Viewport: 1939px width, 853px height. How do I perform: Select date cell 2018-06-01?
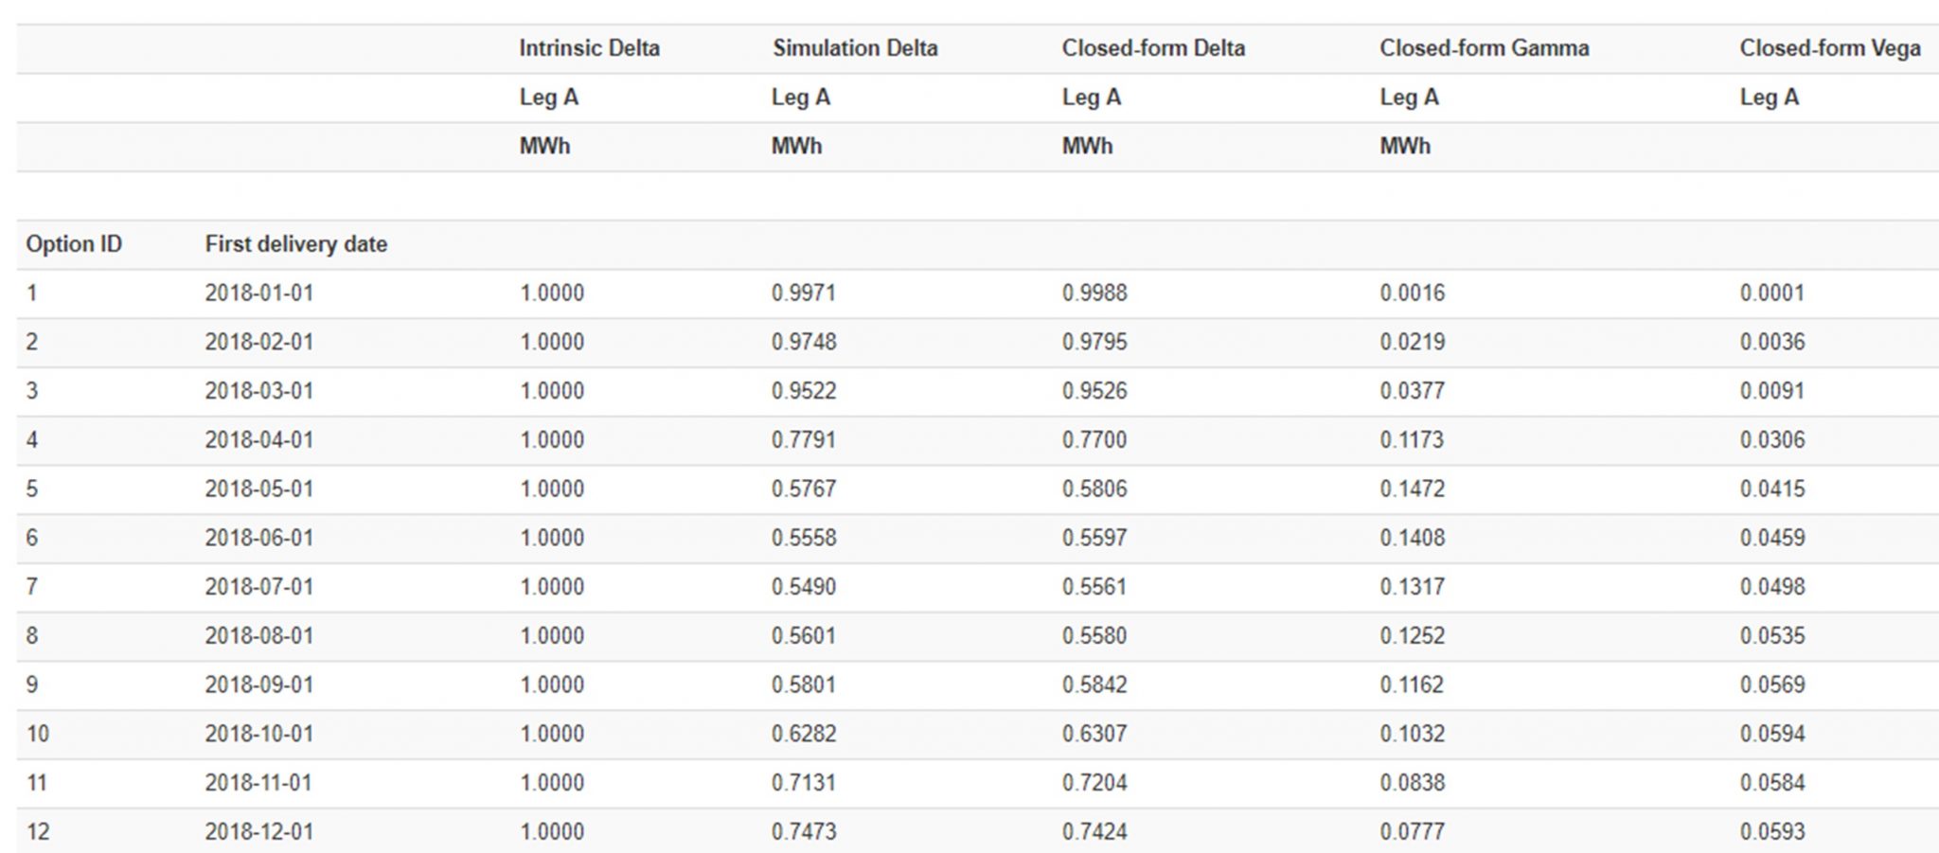pyautogui.click(x=258, y=538)
